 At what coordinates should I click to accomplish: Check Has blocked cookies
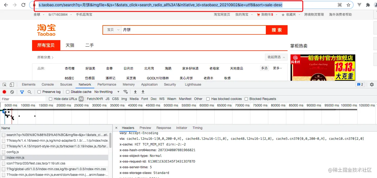pos(208,99)
